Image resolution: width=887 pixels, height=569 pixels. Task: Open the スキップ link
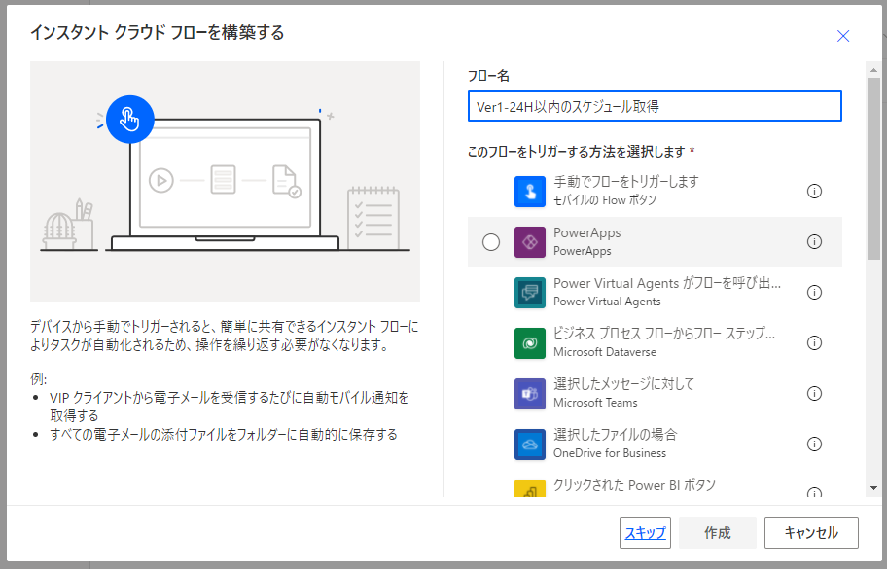(645, 532)
